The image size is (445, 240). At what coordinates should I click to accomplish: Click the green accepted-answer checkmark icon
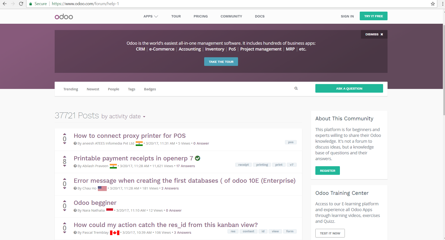tap(197, 158)
